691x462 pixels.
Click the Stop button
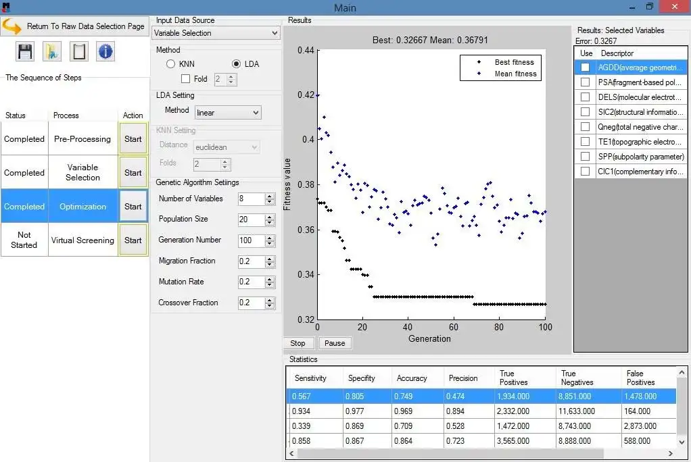tap(298, 343)
